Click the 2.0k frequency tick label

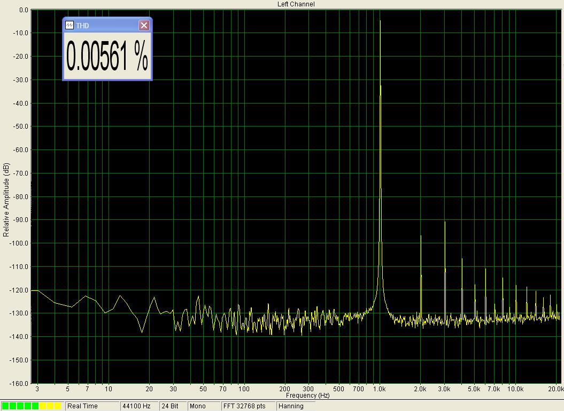click(x=420, y=389)
